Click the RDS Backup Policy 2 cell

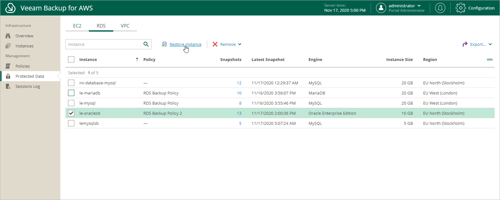coord(163,113)
